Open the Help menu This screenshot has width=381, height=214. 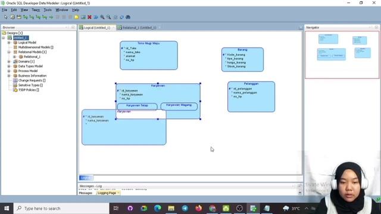click(x=76, y=10)
